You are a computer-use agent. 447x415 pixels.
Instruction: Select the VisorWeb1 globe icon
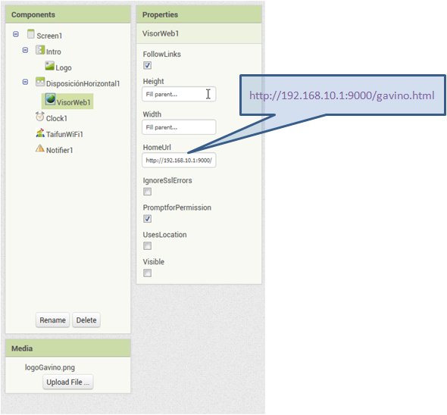[x=51, y=99]
